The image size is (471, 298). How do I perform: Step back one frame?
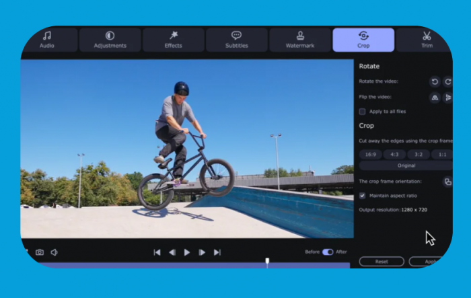(172, 252)
